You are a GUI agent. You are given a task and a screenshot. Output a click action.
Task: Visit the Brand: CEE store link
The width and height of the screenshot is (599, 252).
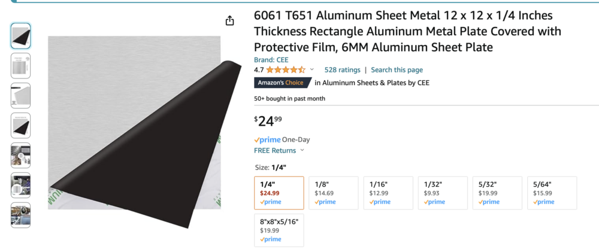pos(271,60)
